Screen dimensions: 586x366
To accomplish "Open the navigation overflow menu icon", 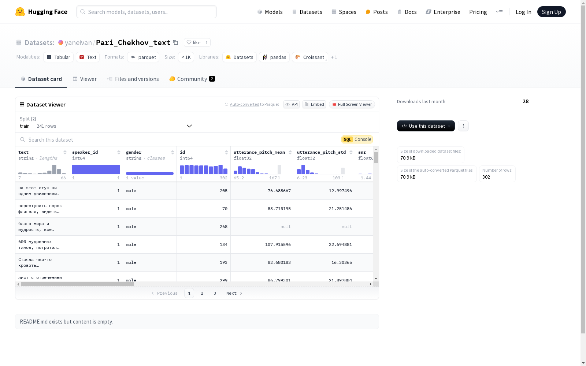I will (x=499, y=12).
